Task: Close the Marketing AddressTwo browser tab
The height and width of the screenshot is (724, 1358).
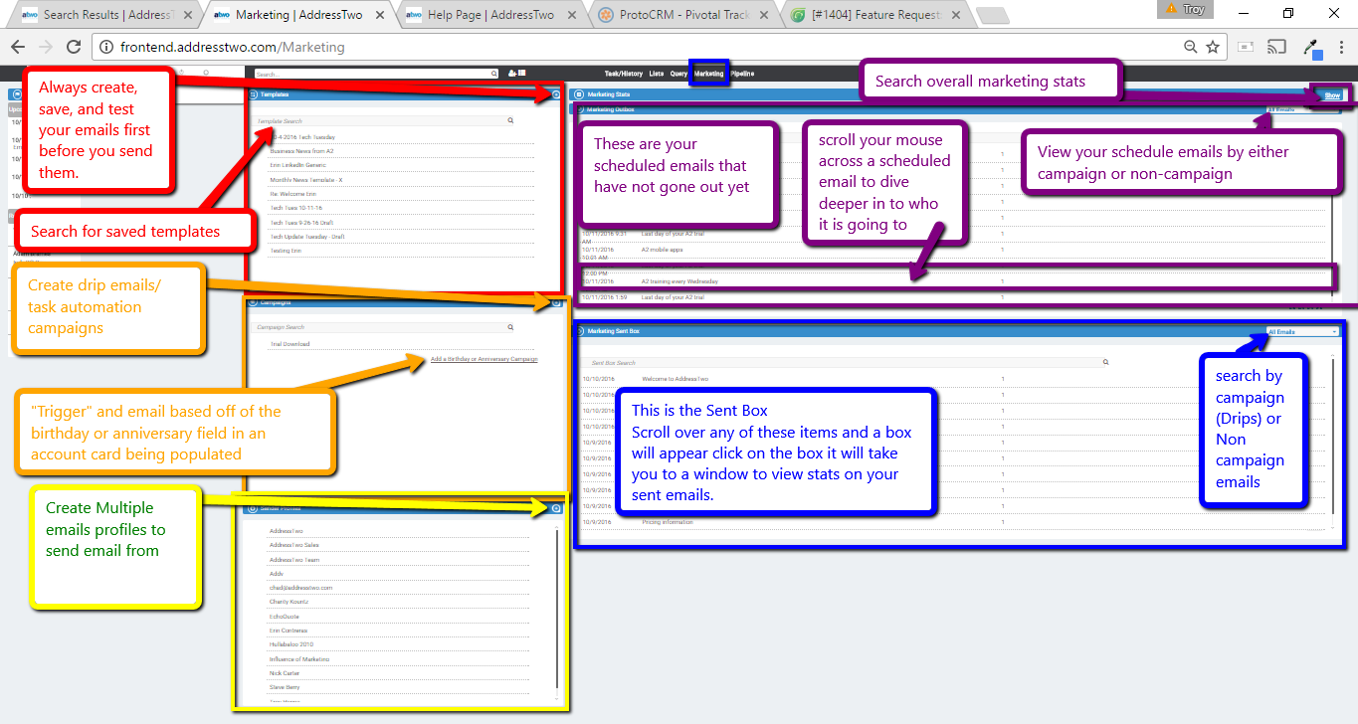Action: coord(379,15)
